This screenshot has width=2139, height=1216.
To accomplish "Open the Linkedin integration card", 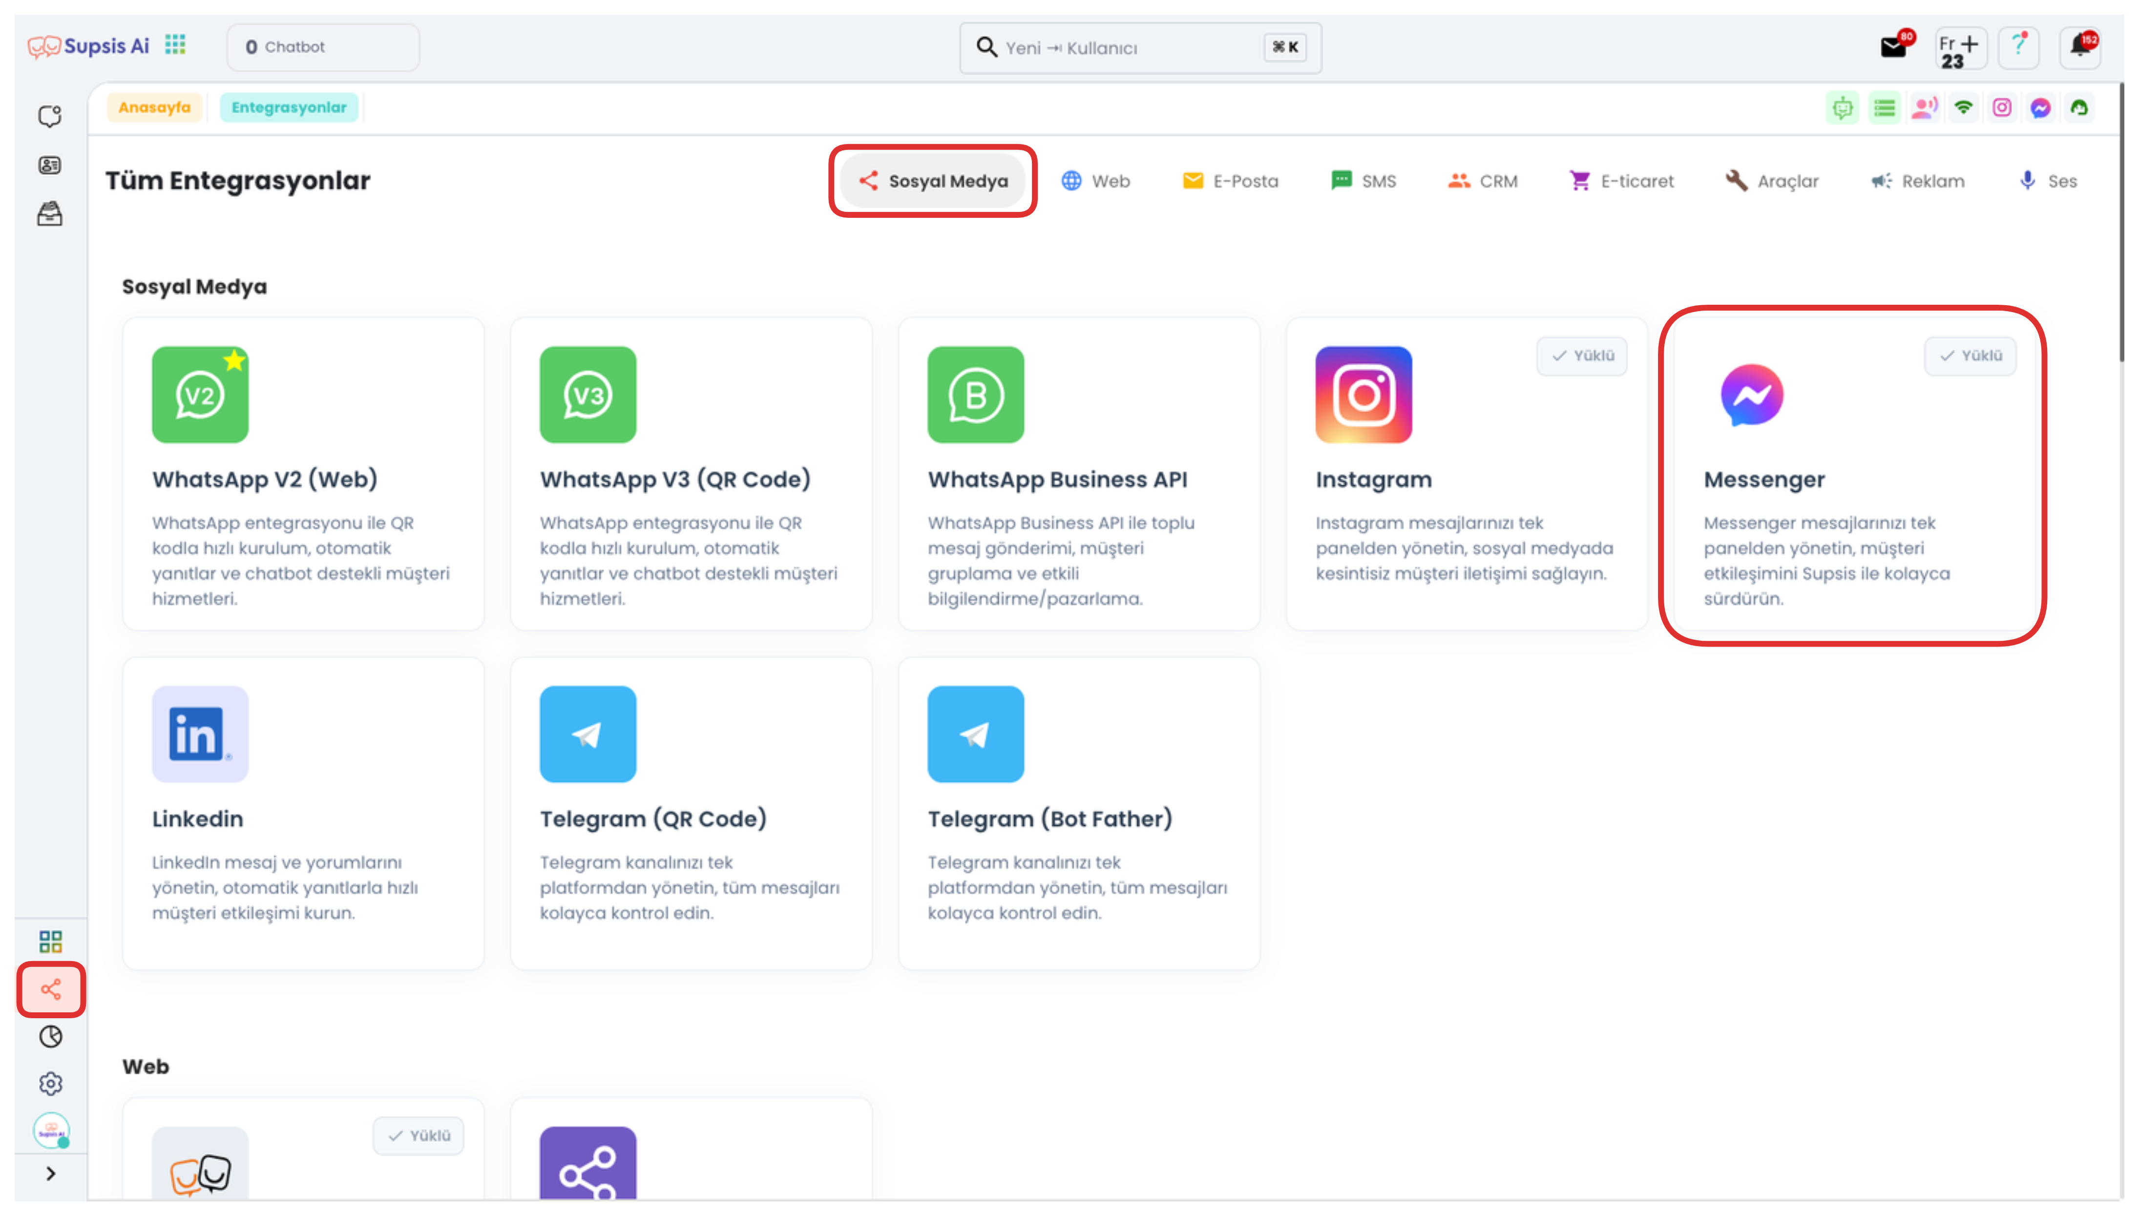I will coord(303,814).
